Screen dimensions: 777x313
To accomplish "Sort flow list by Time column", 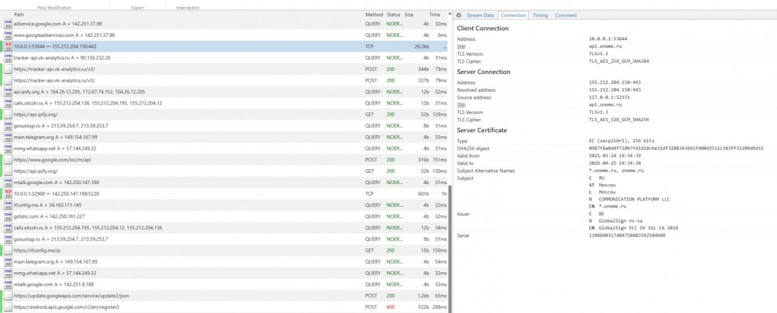I will coord(435,14).
